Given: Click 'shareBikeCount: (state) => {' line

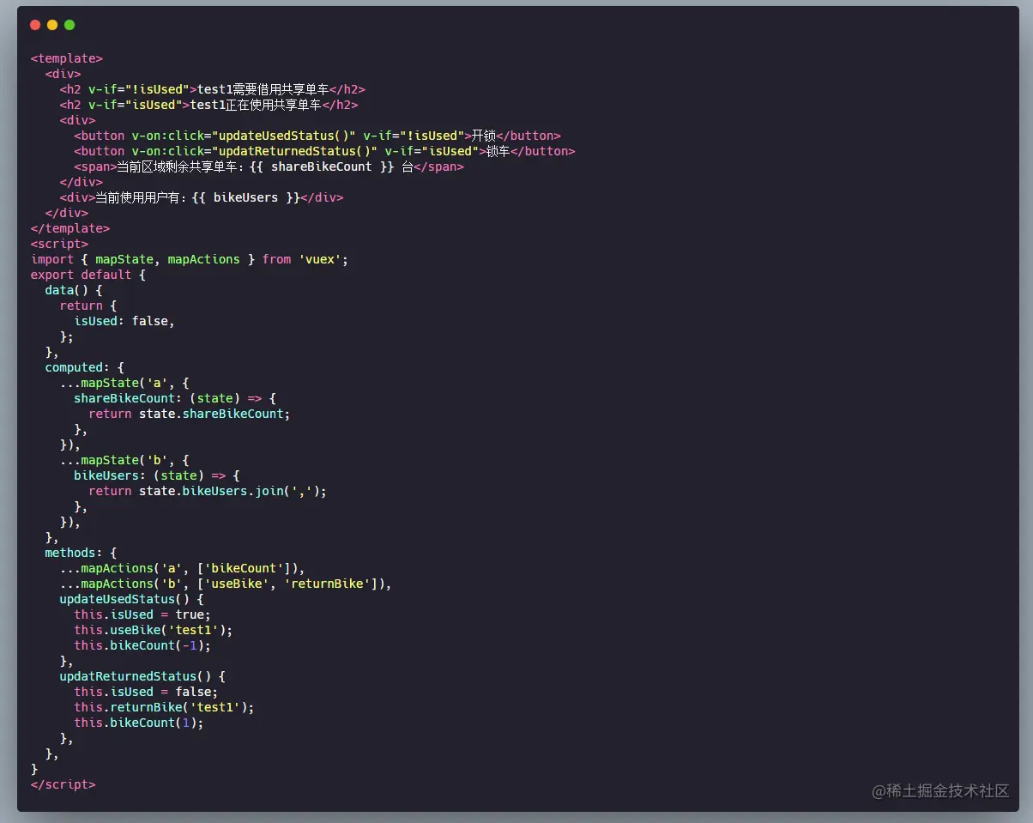Looking at the screenshot, I should pos(175,398).
